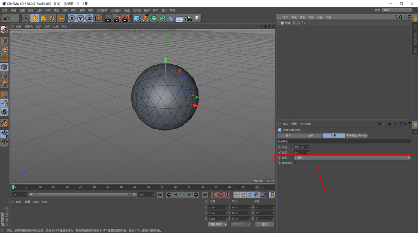Screen dimensions: 418x233
Task: Switch to Texture mode checkerboard icon
Action: [x=5, y=49]
